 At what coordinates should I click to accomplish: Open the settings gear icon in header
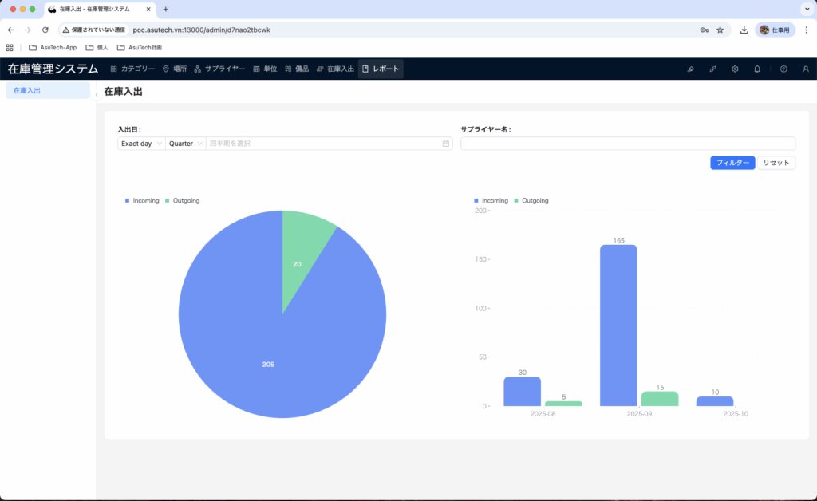tap(735, 69)
